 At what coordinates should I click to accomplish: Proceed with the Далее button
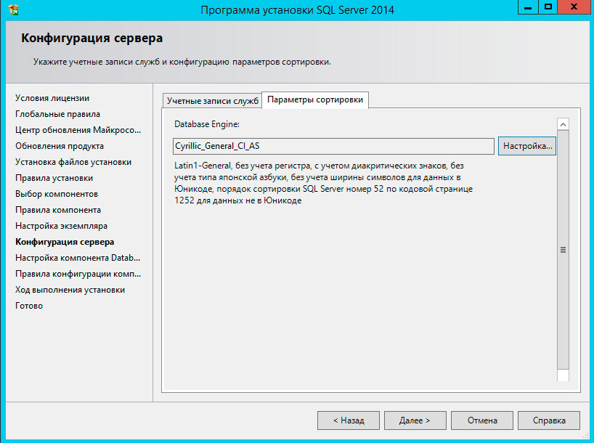[415, 420]
